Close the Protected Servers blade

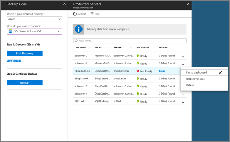click(x=188, y=4)
